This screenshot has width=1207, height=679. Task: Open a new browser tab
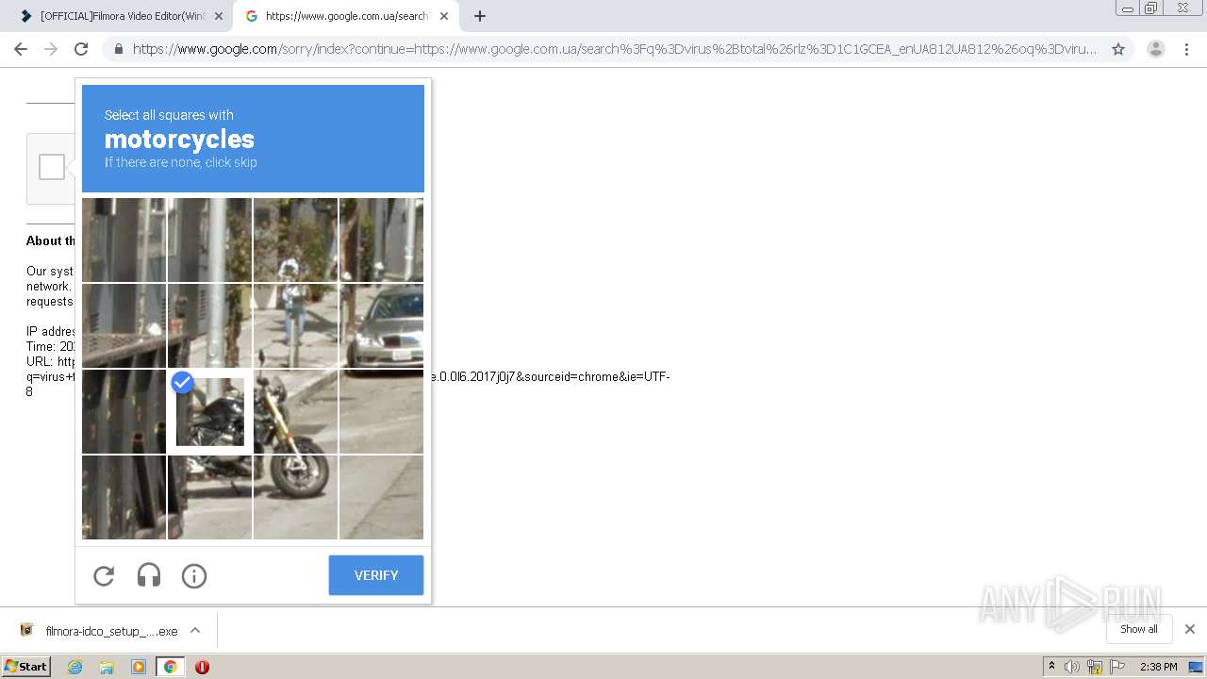coord(480,16)
